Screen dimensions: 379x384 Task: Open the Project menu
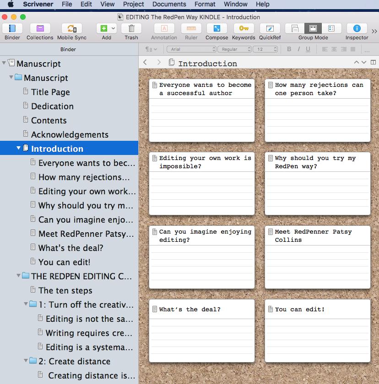click(x=133, y=4)
